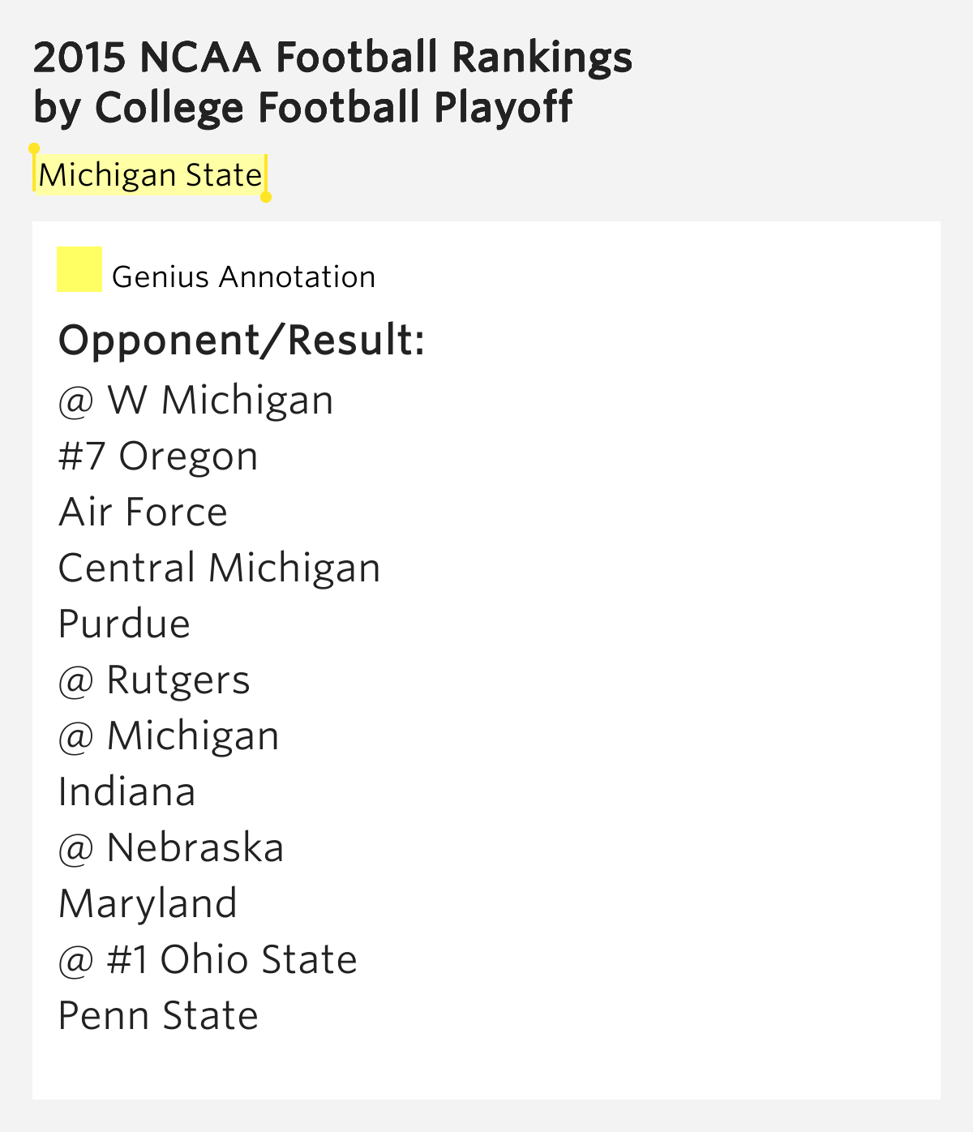
Task: Click the @ #1 Ohio State entry
Action: pos(208,960)
